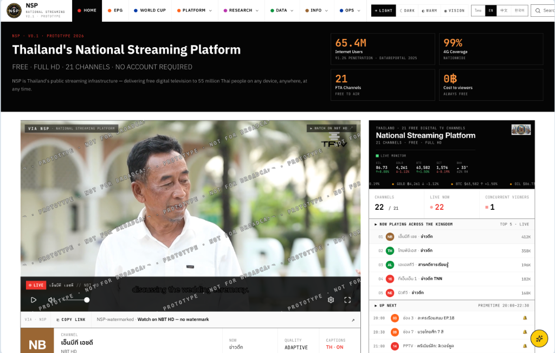Click the 14 PPTV badge in Up Next

[x=395, y=346]
